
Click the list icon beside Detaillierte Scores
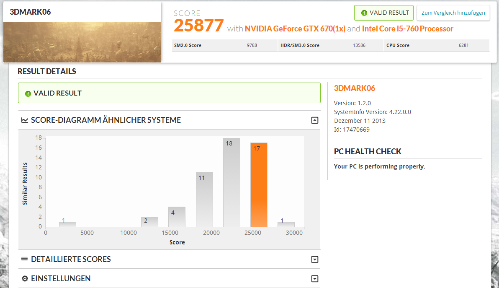(25, 259)
